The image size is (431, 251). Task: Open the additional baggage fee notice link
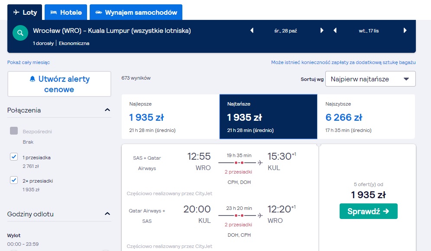[x=344, y=62]
